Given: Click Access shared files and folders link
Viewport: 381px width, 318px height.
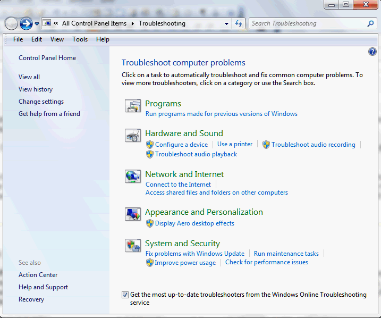Looking at the screenshot, I should click(216, 193).
